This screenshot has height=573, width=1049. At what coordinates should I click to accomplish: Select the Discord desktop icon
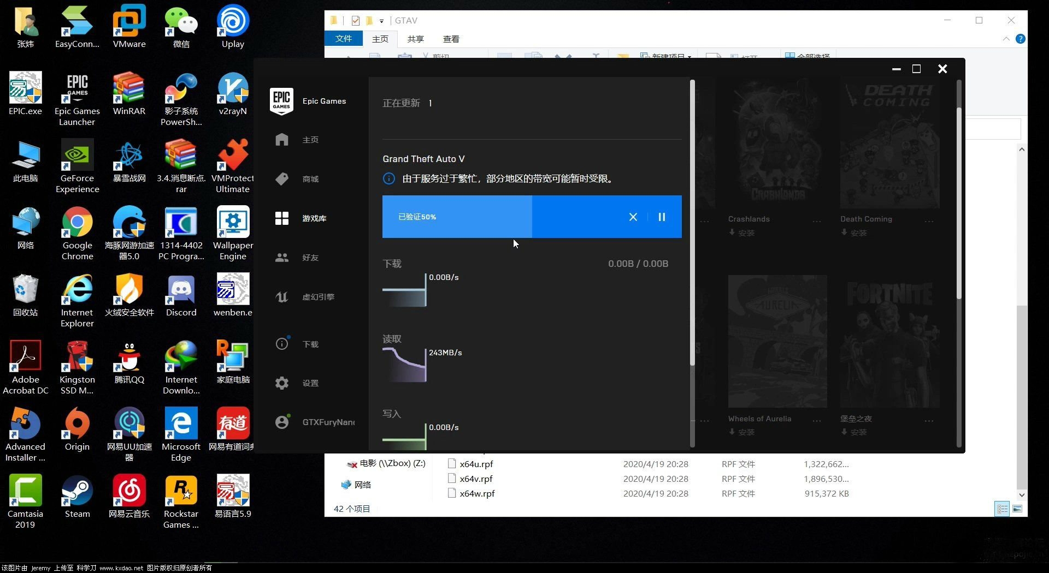coord(181,296)
